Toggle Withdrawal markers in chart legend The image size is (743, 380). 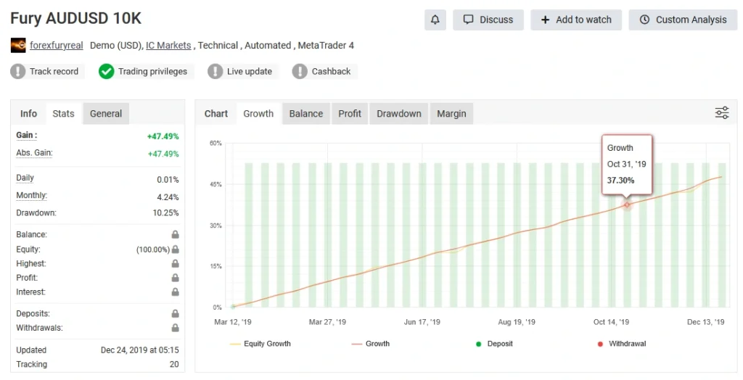tap(622, 344)
